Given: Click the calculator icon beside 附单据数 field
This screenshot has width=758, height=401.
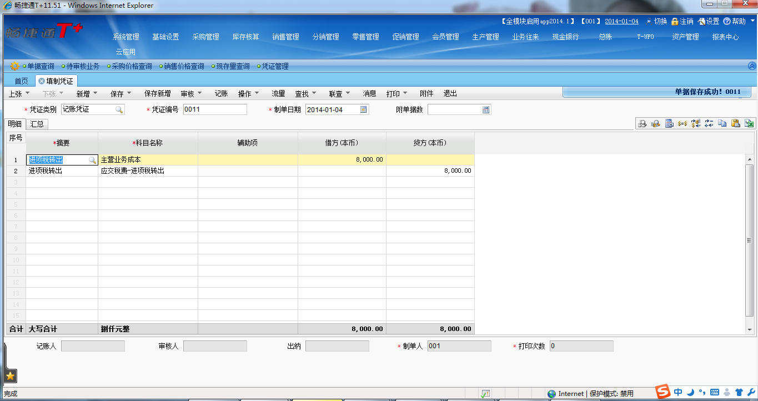Looking at the screenshot, I should [486, 110].
